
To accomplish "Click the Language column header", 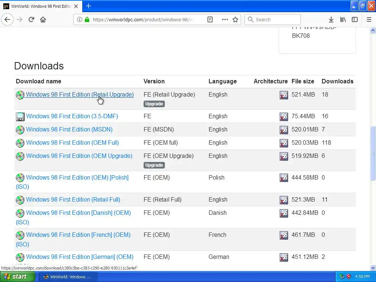I will tap(223, 82).
